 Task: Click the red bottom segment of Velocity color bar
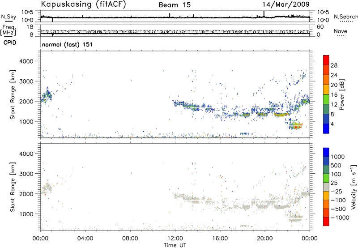click(x=326, y=222)
